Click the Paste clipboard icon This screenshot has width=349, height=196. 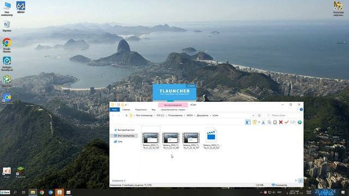coord(275,122)
